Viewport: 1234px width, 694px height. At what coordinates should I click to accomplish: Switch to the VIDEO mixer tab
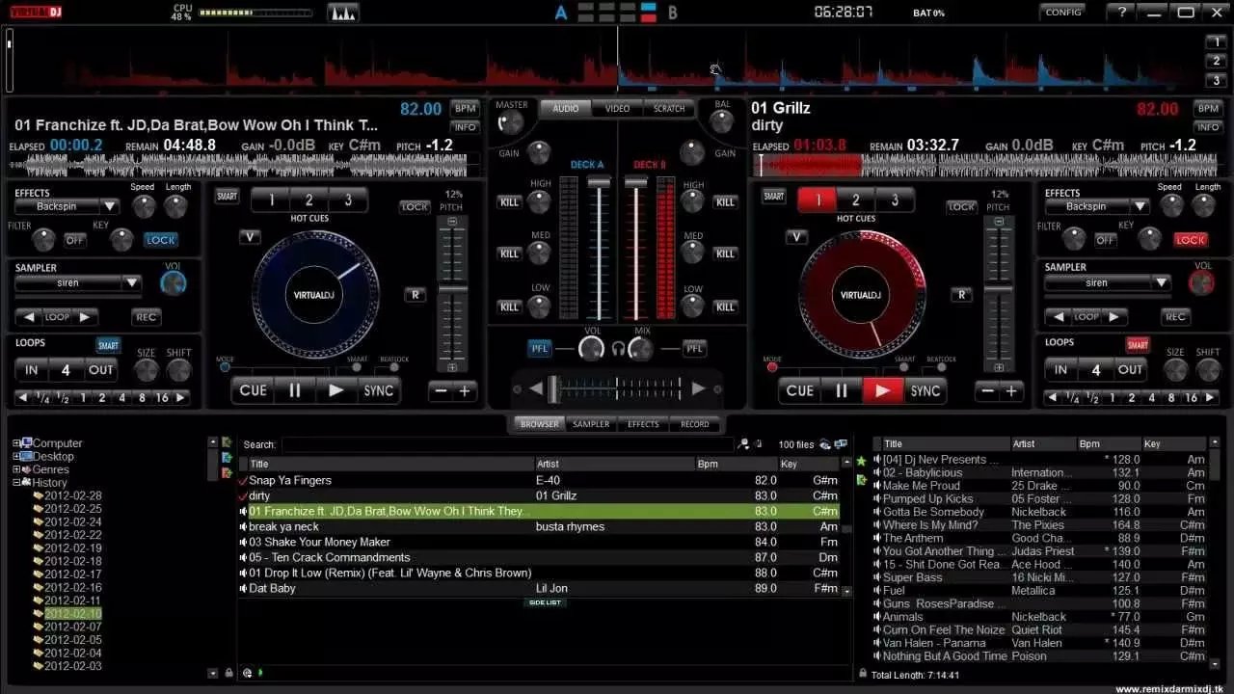tap(617, 109)
